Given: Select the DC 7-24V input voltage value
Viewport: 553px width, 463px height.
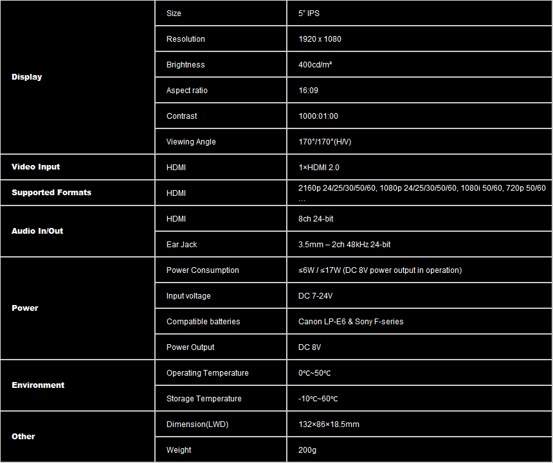Looking at the screenshot, I should 315,296.
